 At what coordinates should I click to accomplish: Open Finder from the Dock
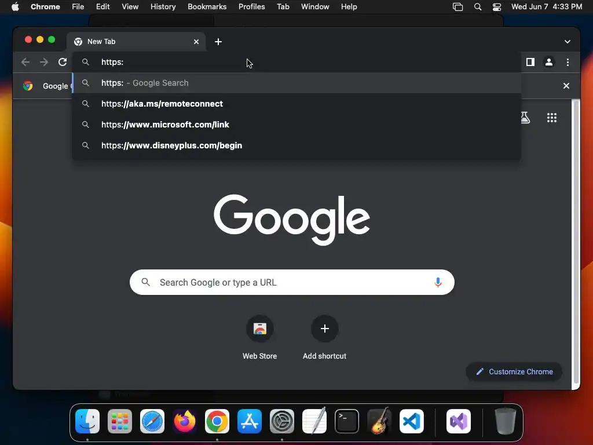[87, 421]
